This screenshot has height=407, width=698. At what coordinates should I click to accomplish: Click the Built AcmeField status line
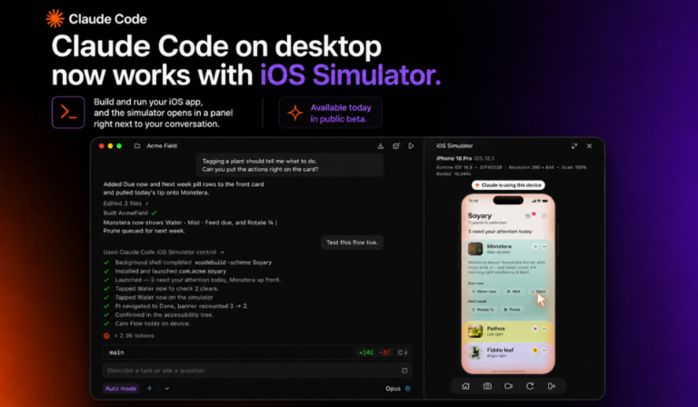pos(130,213)
